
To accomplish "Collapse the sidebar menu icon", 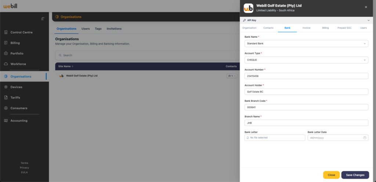I will tap(43, 19).
